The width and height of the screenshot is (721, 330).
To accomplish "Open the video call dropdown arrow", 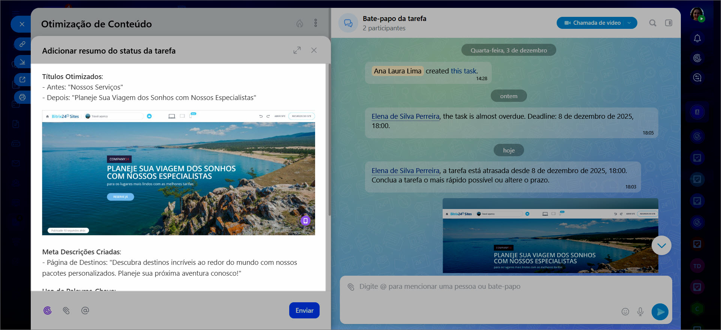I will click(629, 23).
